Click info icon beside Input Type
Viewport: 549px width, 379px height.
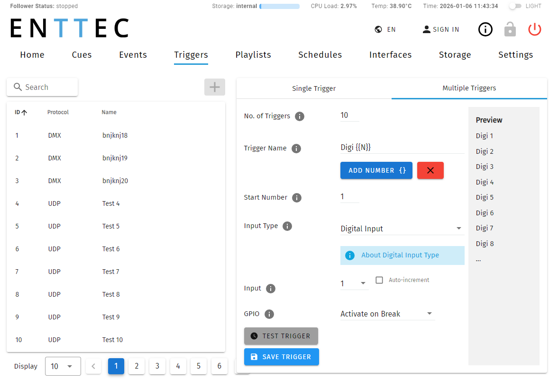[287, 226]
